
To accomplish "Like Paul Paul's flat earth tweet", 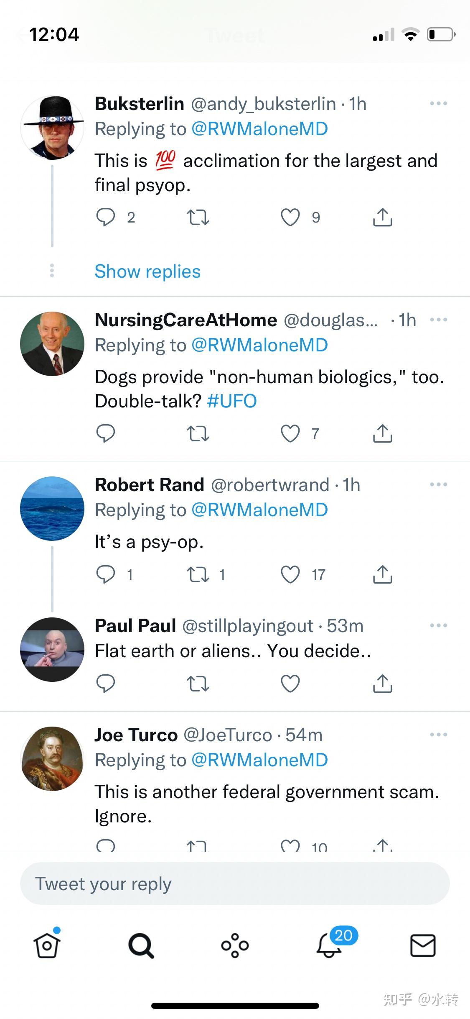I will coord(290,684).
